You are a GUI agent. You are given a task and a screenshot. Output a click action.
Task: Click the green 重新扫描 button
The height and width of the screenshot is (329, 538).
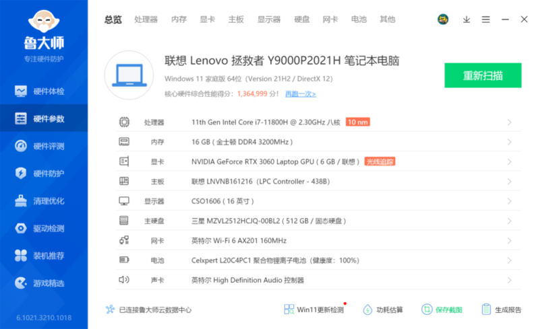click(x=483, y=75)
